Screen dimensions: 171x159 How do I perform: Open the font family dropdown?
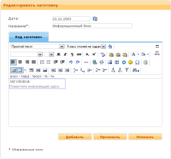26,54
